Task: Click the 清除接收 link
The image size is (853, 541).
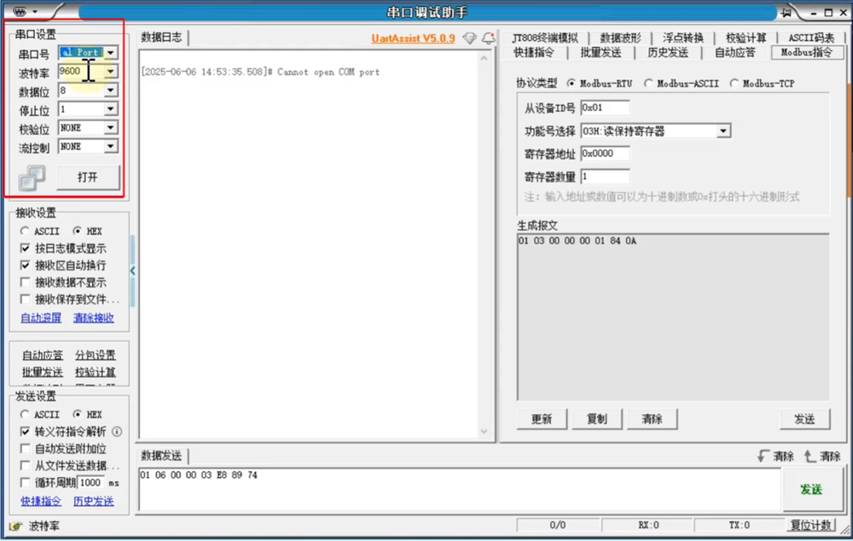Action: (x=93, y=317)
